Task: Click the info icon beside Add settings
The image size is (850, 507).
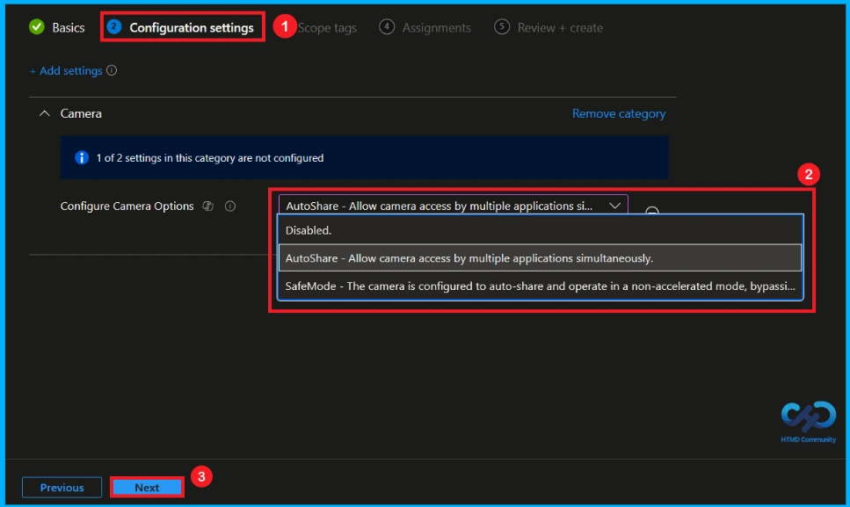Action: click(x=112, y=70)
